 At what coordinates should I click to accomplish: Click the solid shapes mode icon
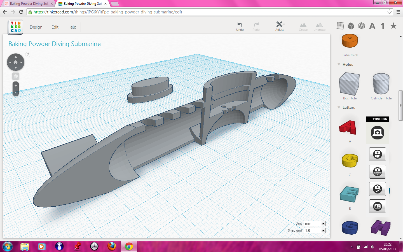pos(351,25)
